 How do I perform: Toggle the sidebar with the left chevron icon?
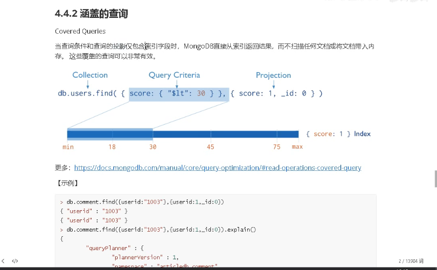[3, 261]
